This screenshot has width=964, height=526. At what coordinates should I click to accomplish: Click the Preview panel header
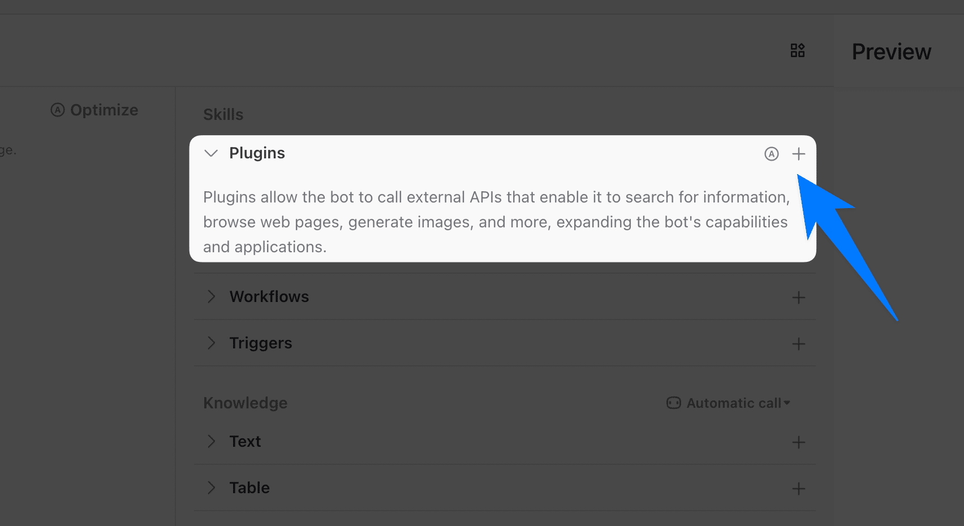pyautogui.click(x=891, y=52)
